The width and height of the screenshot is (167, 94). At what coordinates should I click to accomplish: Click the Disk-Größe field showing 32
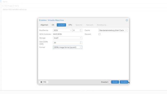66,43
